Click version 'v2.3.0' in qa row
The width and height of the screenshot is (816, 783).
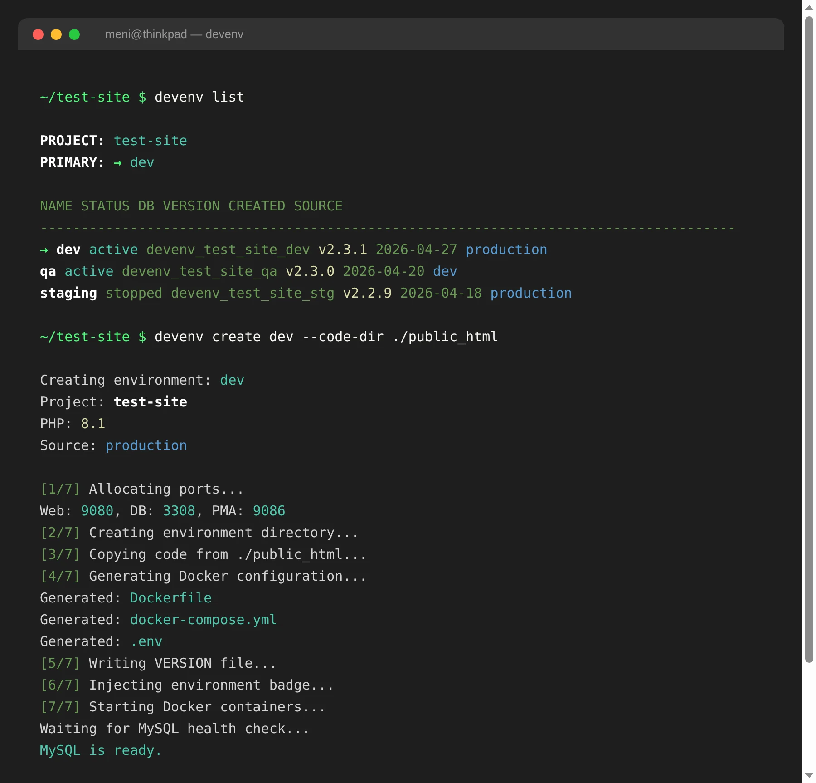(310, 271)
